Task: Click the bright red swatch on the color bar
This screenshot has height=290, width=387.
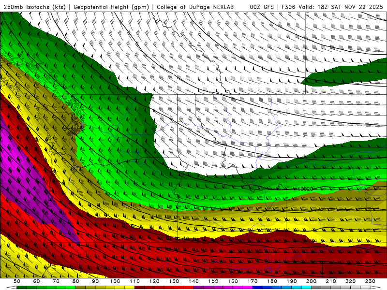Action: [189, 287]
